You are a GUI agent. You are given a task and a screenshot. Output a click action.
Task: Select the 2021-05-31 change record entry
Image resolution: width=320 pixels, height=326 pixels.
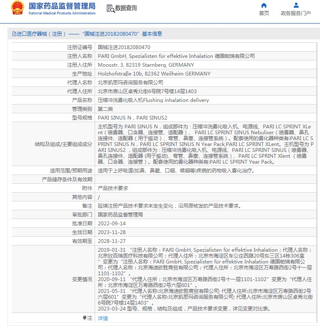[205, 297]
